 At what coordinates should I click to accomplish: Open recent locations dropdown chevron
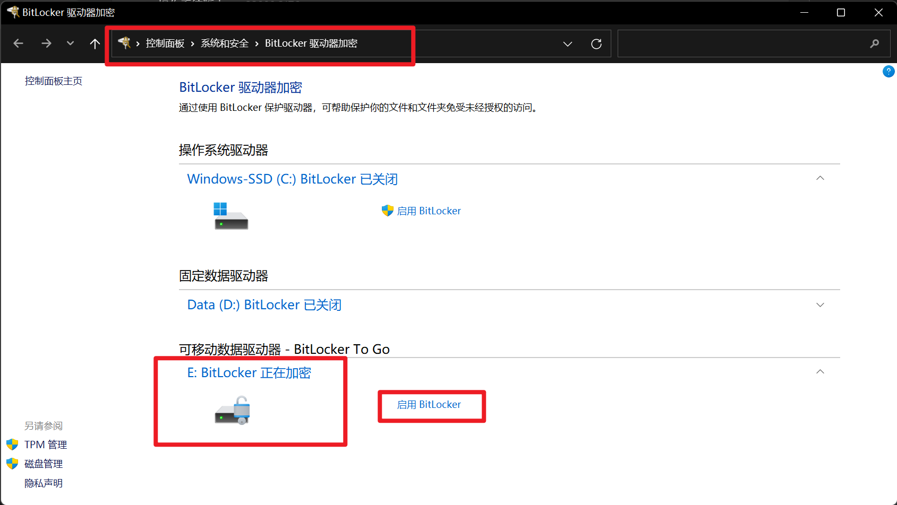[70, 43]
